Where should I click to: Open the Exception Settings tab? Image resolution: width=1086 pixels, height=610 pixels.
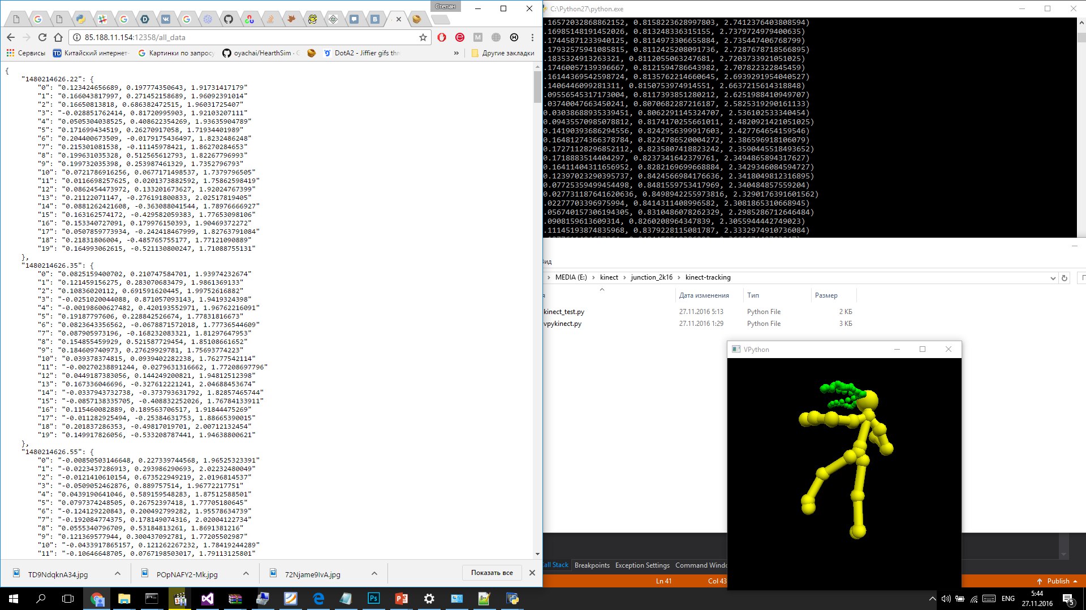(642, 565)
